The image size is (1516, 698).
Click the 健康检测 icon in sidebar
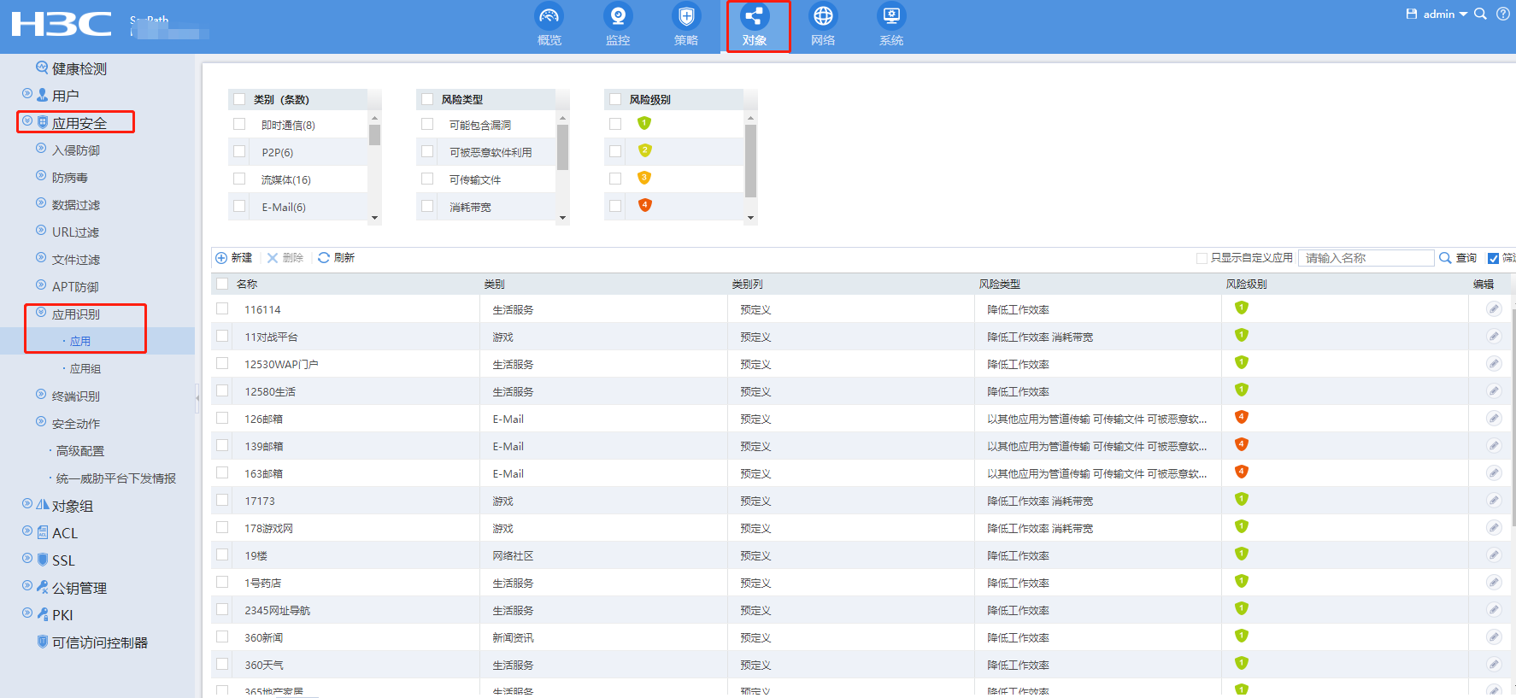click(42, 67)
